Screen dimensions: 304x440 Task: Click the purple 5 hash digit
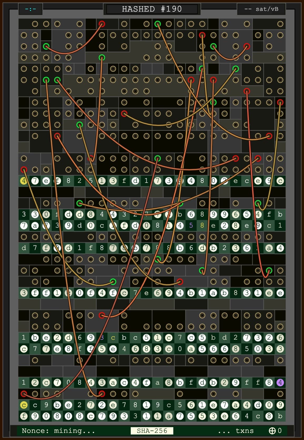(191, 226)
